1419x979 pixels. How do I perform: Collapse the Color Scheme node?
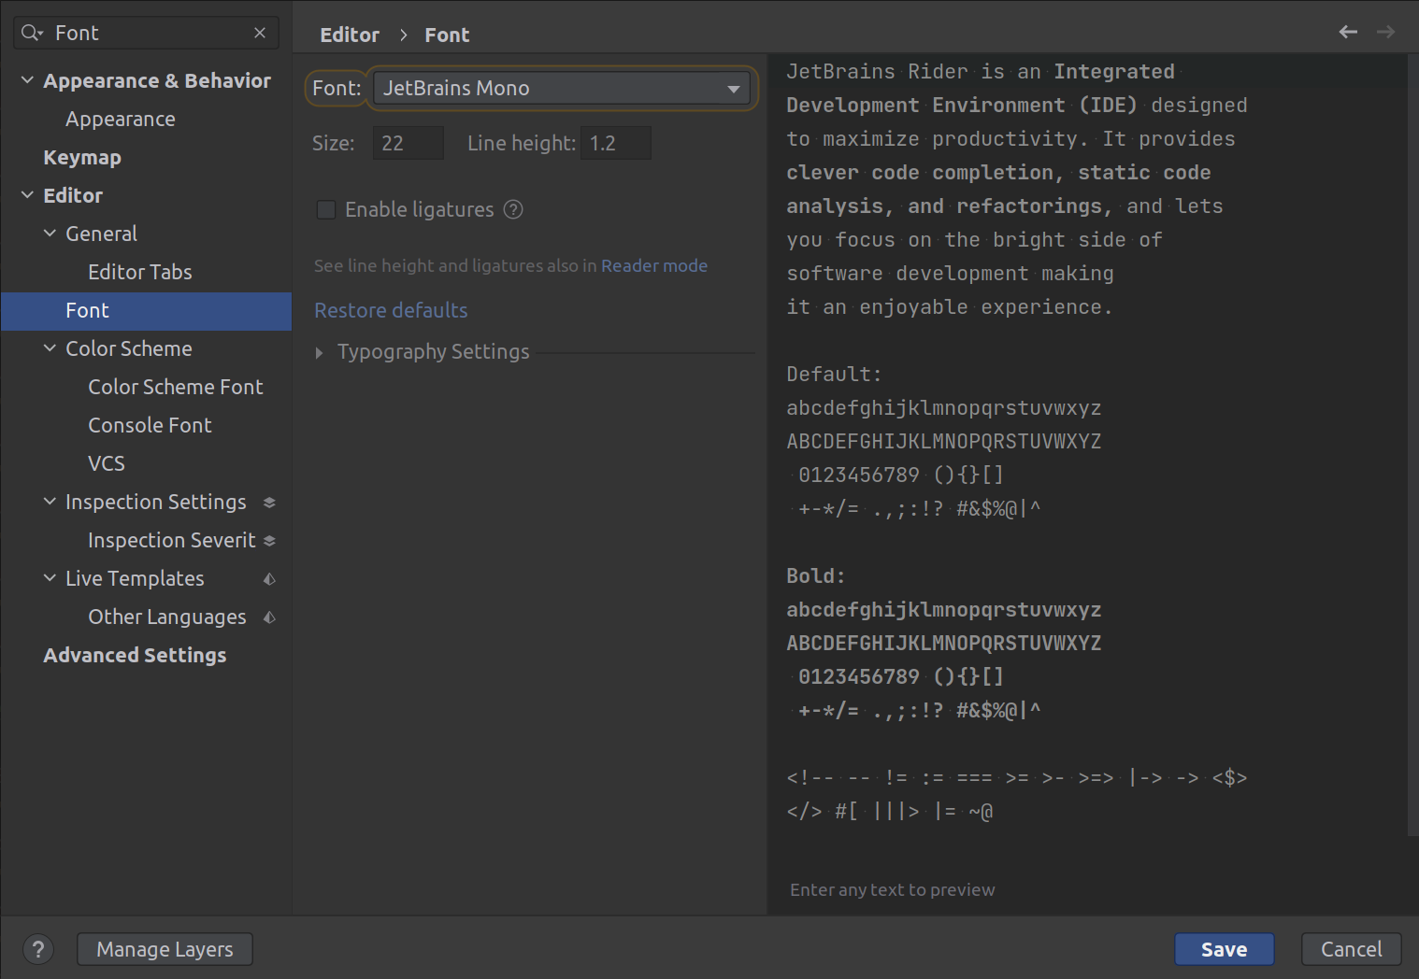[x=50, y=348]
